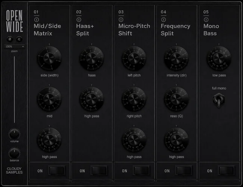Open the 100% zoom dropdown
This screenshot has width=243, height=187.
click(15, 47)
